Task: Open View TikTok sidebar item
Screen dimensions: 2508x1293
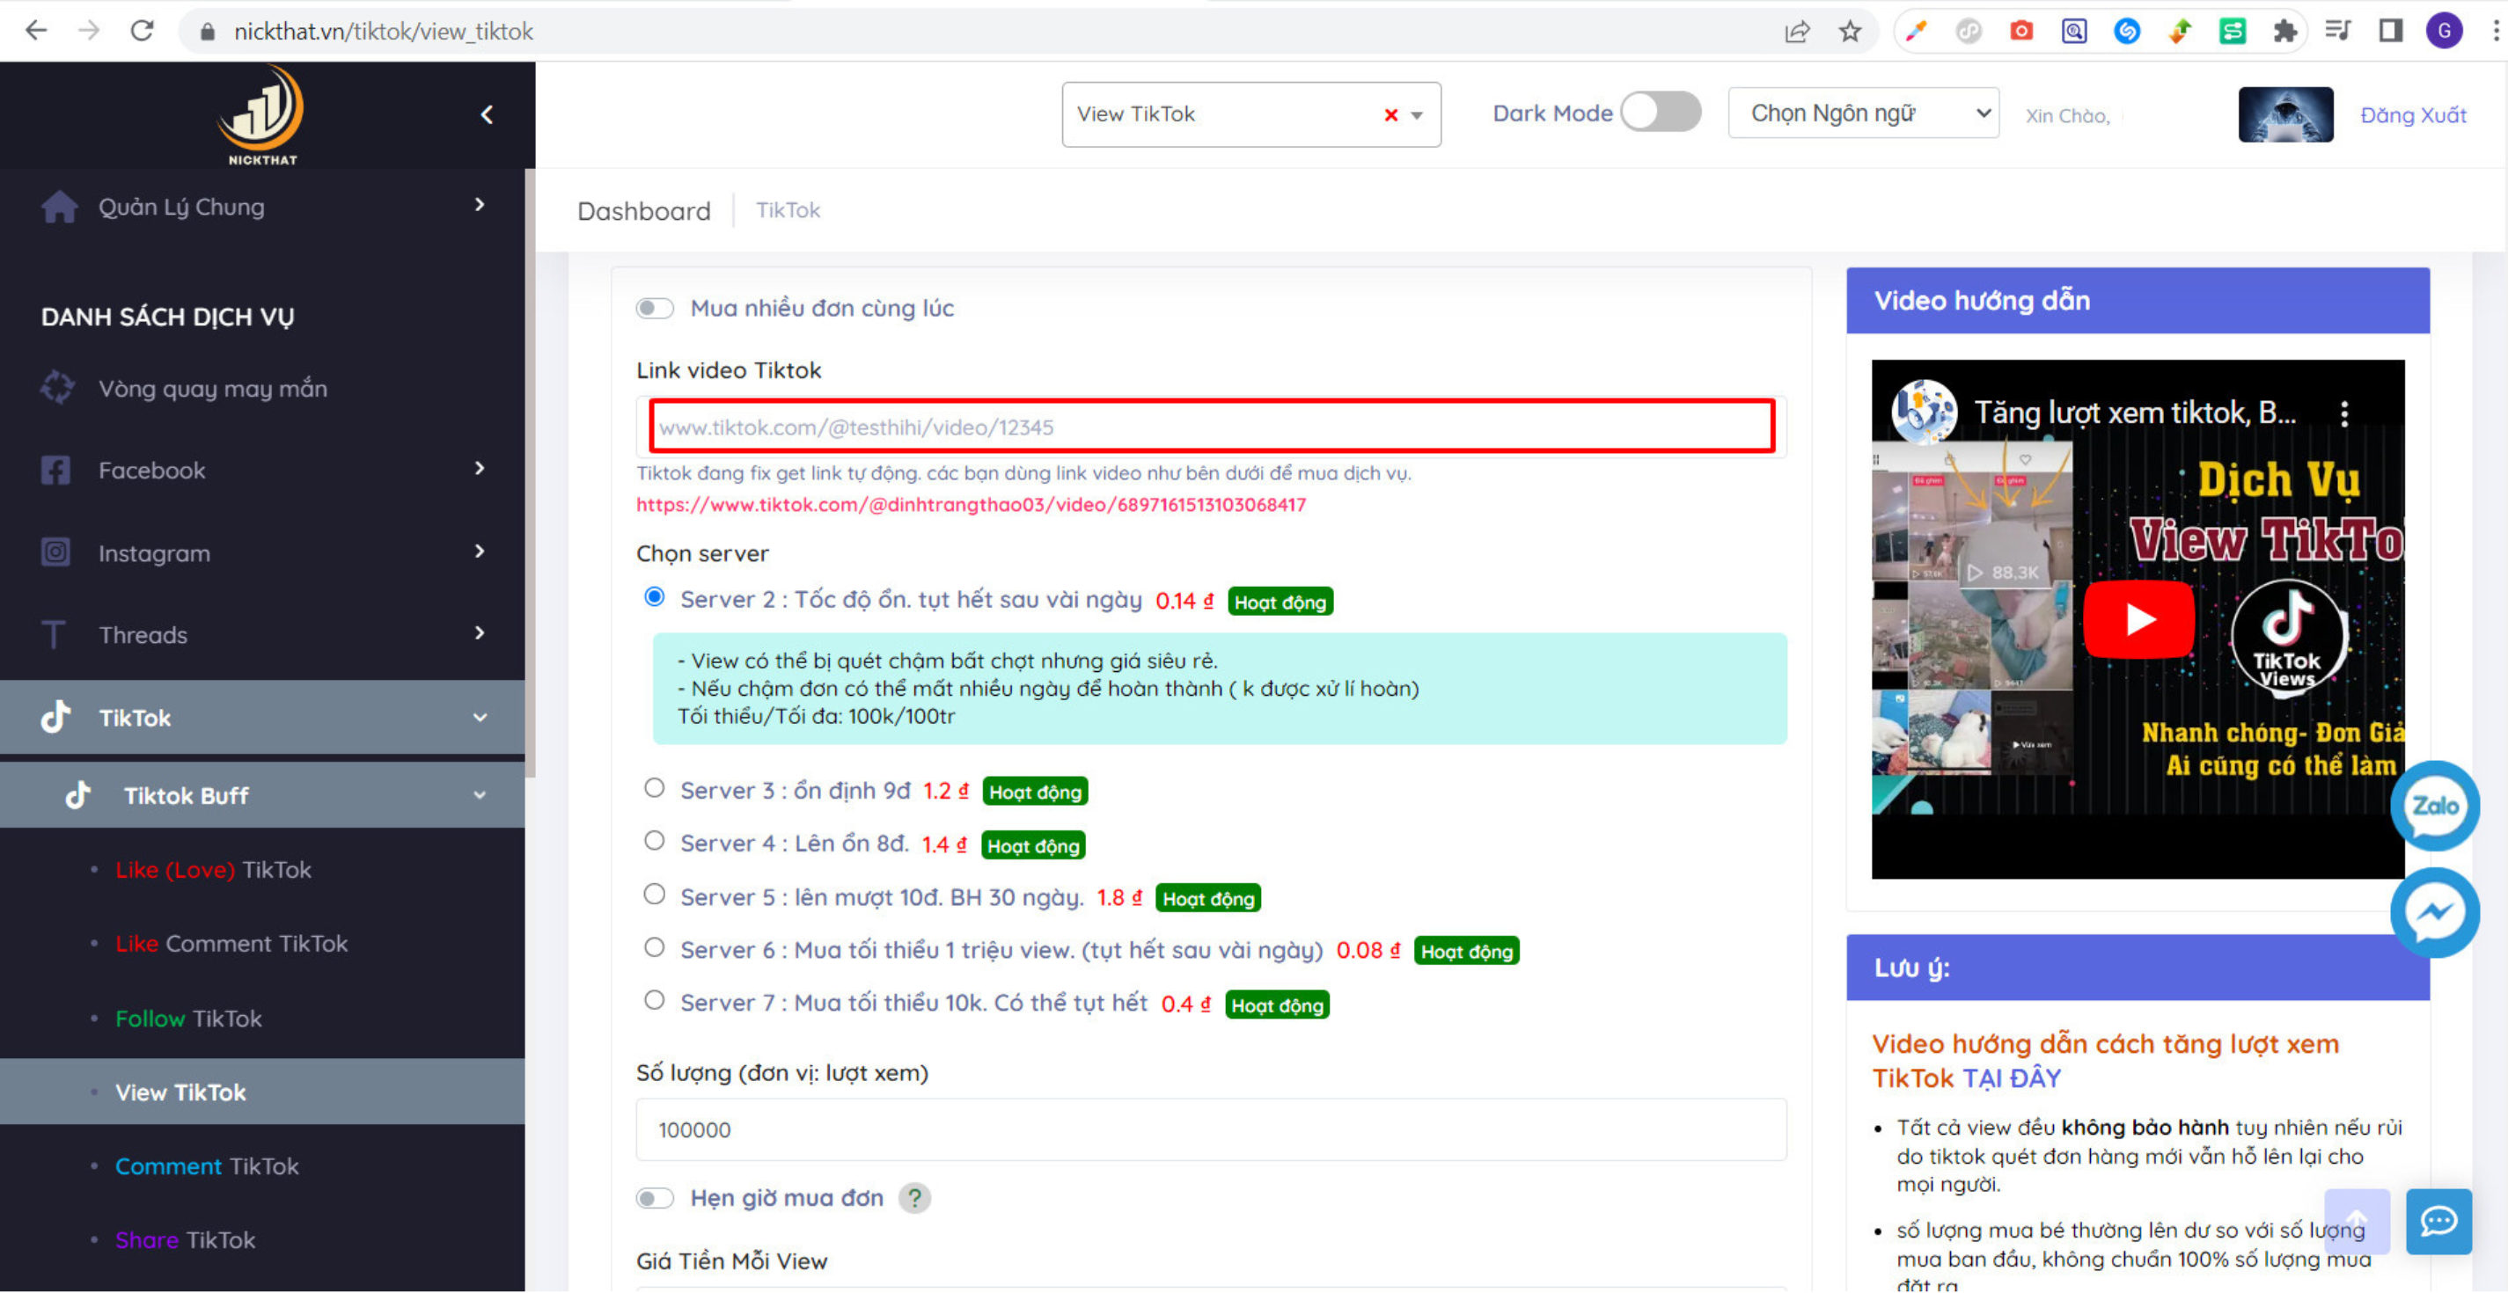Action: point(262,1092)
